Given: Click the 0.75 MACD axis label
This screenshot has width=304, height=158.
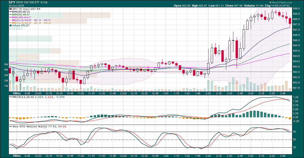Looking at the screenshot, I should pos(296,105).
